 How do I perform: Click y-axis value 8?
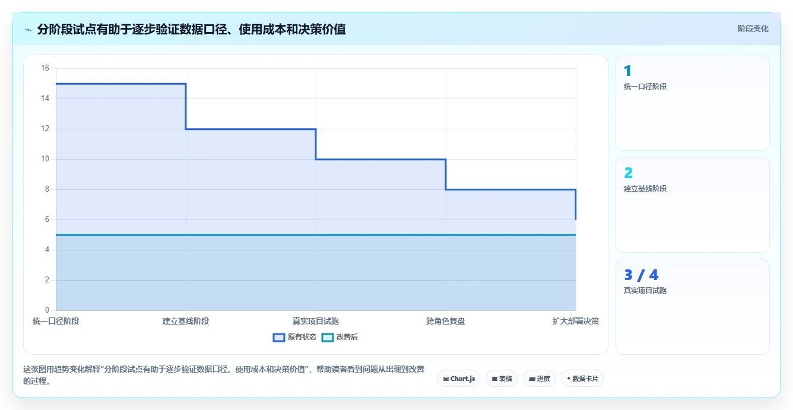click(47, 189)
